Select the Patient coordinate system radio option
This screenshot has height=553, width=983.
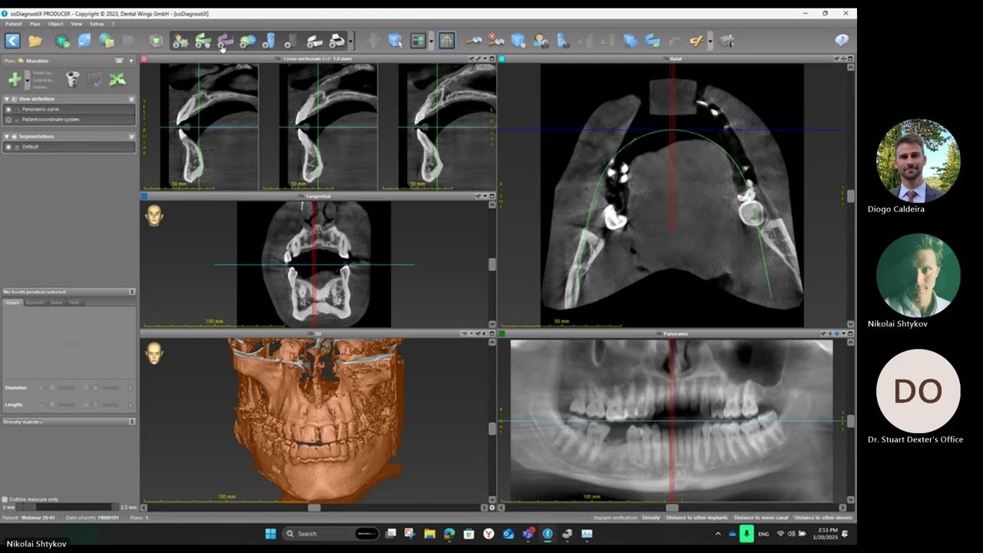click(9, 120)
